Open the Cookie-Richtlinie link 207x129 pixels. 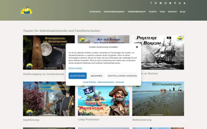point(89,82)
